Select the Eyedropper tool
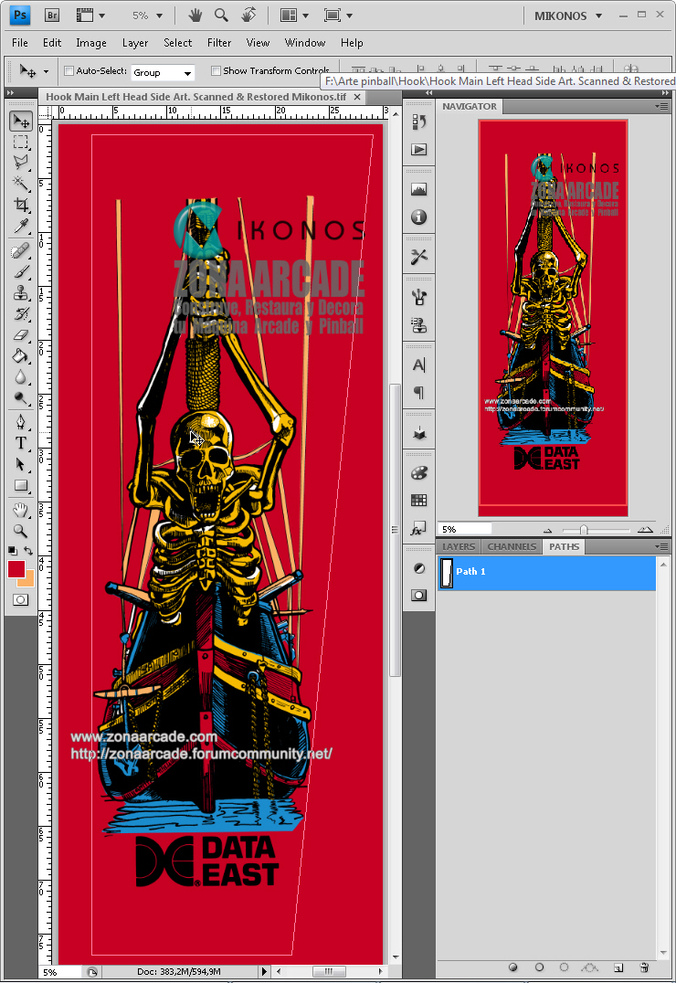Screen dimensions: 676x983 click(x=21, y=226)
